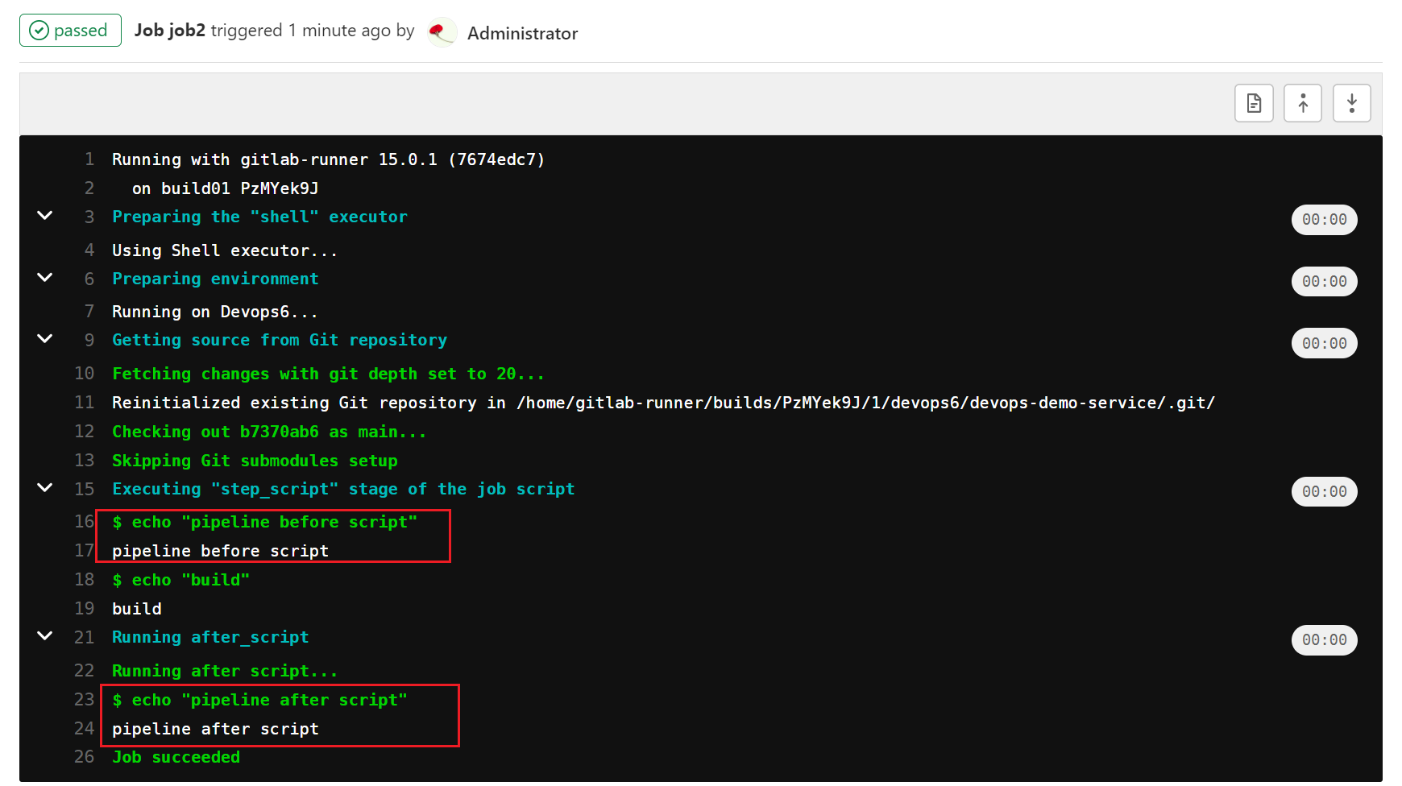Screen dimensions: 1402x786
Task: Select line number 10 link
Action: (85, 374)
